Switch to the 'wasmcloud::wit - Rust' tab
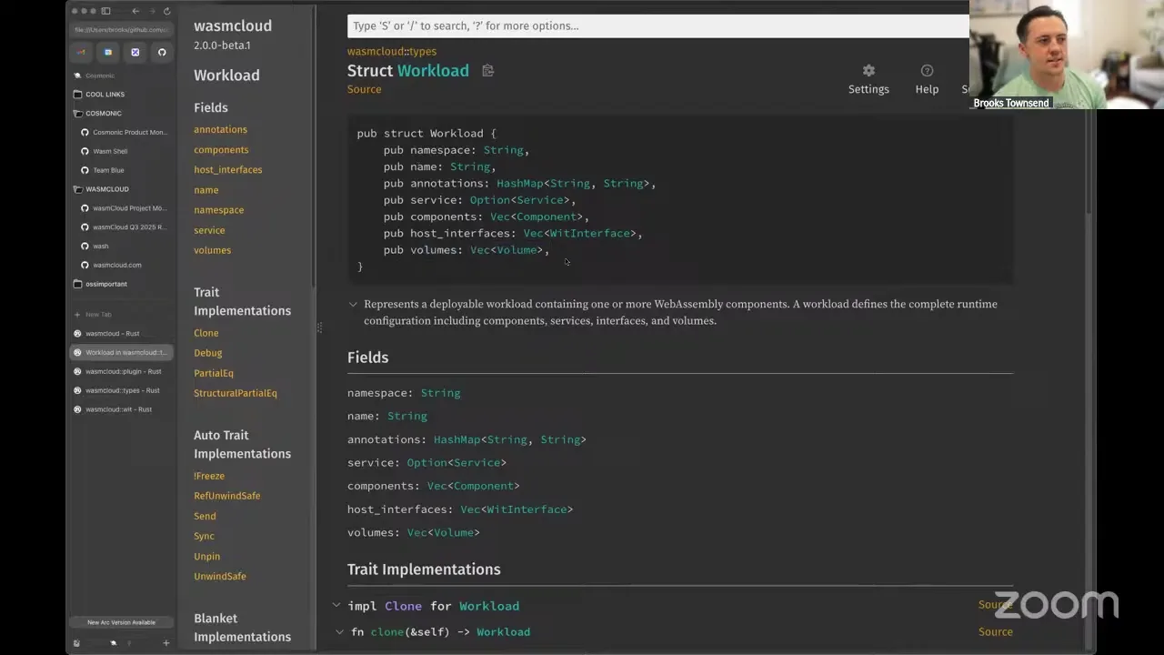 (x=121, y=409)
